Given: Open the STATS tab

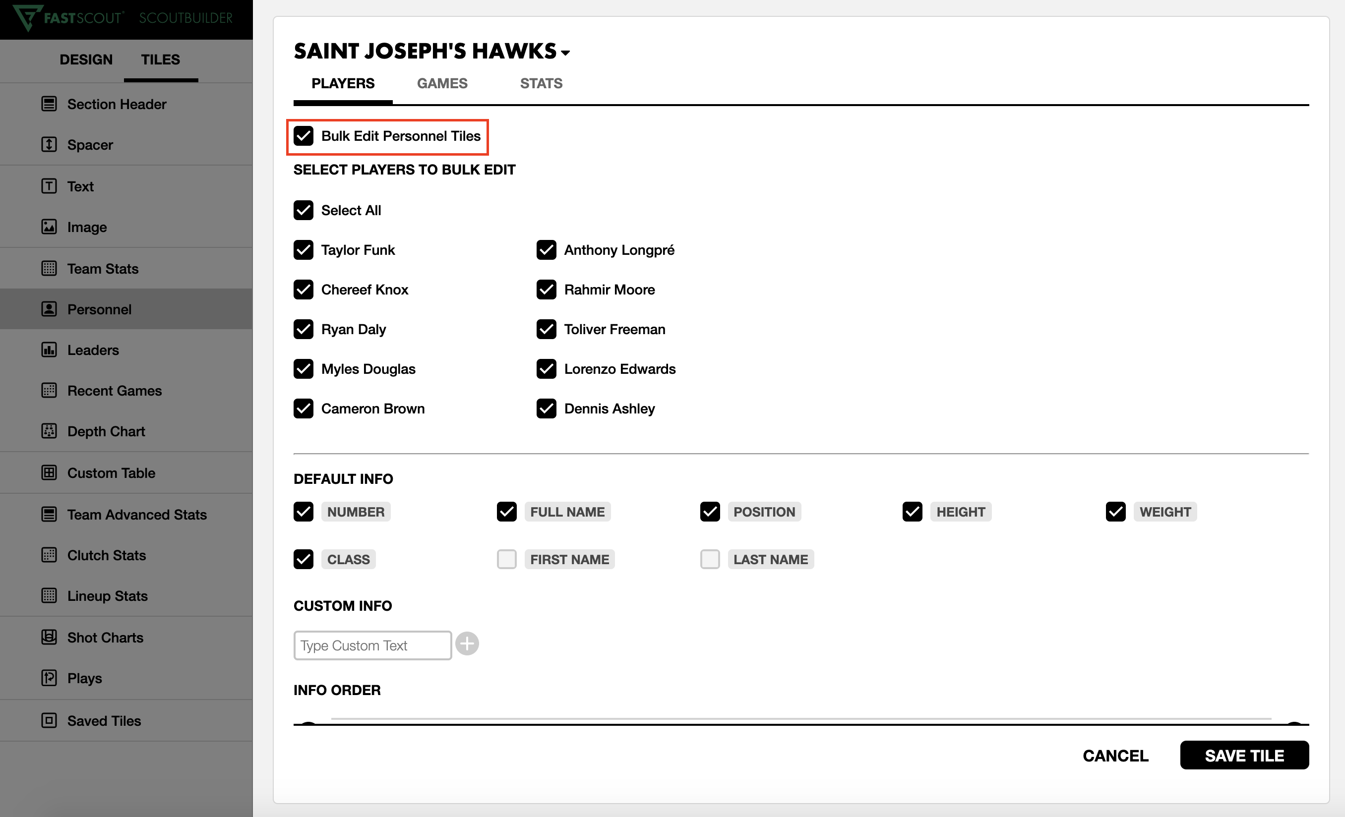Looking at the screenshot, I should tap(541, 83).
